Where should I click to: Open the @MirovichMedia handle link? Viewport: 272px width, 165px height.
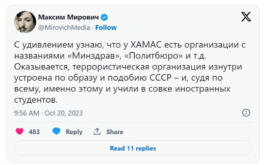64,27
